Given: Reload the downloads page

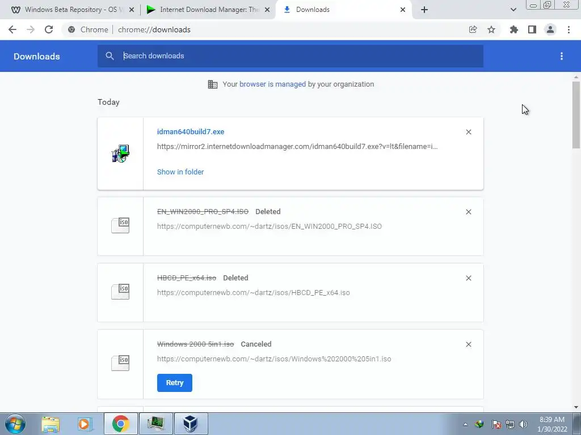Looking at the screenshot, I should (x=49, y=29).
